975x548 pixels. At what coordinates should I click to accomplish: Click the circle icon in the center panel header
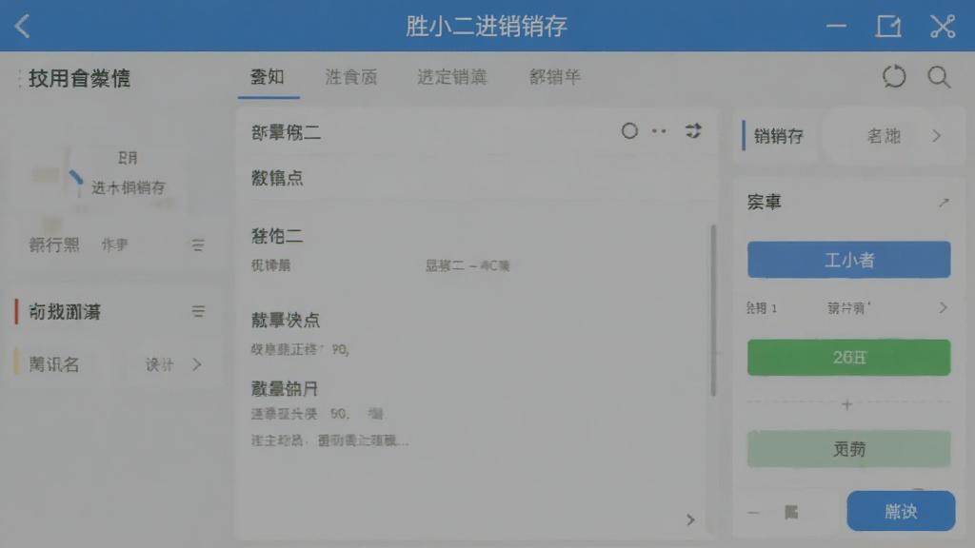(x=629, y=131)
